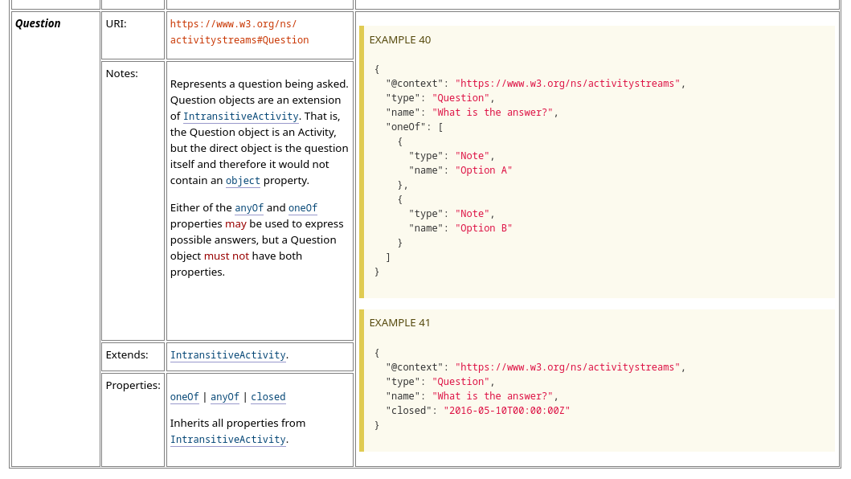The height and width of the screenshot is (479, 851).
Task: Open the IntransitiveActivity link in Notes
Action: [240, 117]
